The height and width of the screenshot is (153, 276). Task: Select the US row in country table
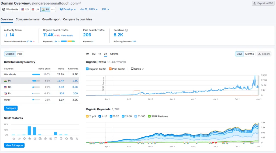40,87
